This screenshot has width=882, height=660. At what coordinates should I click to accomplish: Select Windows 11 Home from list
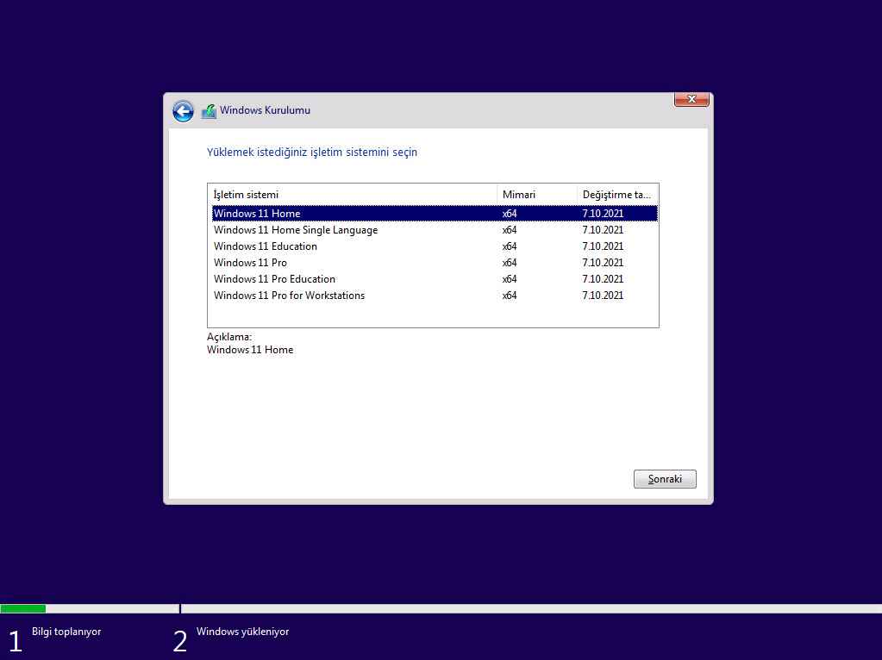(x=257, y=214)
